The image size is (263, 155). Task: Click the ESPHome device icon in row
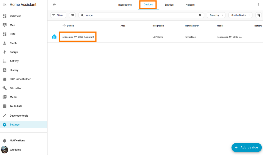coord(54,37)
